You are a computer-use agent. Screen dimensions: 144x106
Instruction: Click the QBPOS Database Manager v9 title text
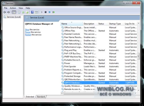click(x=39, y=24)
